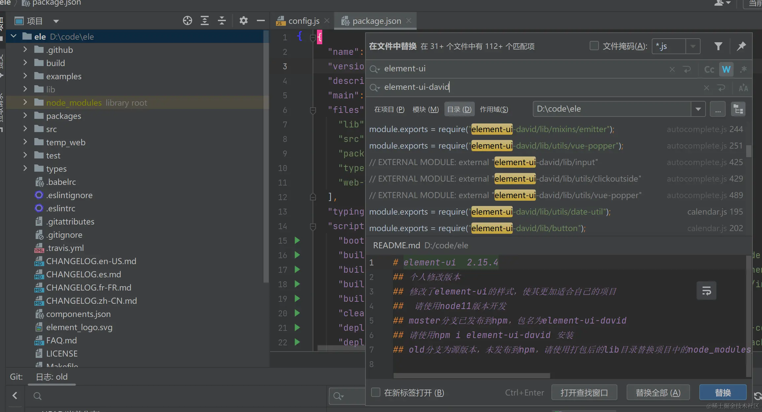Click the 替换全部 (A) button

coord(658,393)
